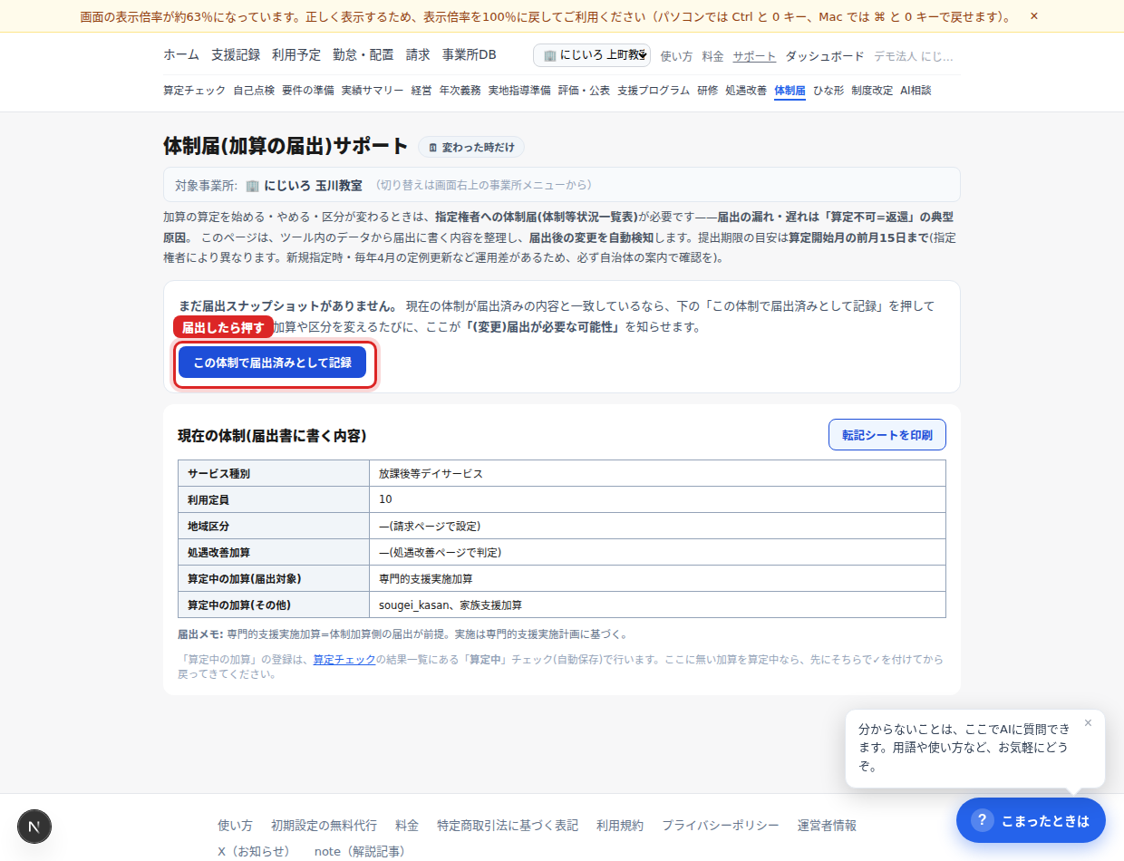1124x861 pixels.
Task: Open footer link 料金
Action: (407, 826)
